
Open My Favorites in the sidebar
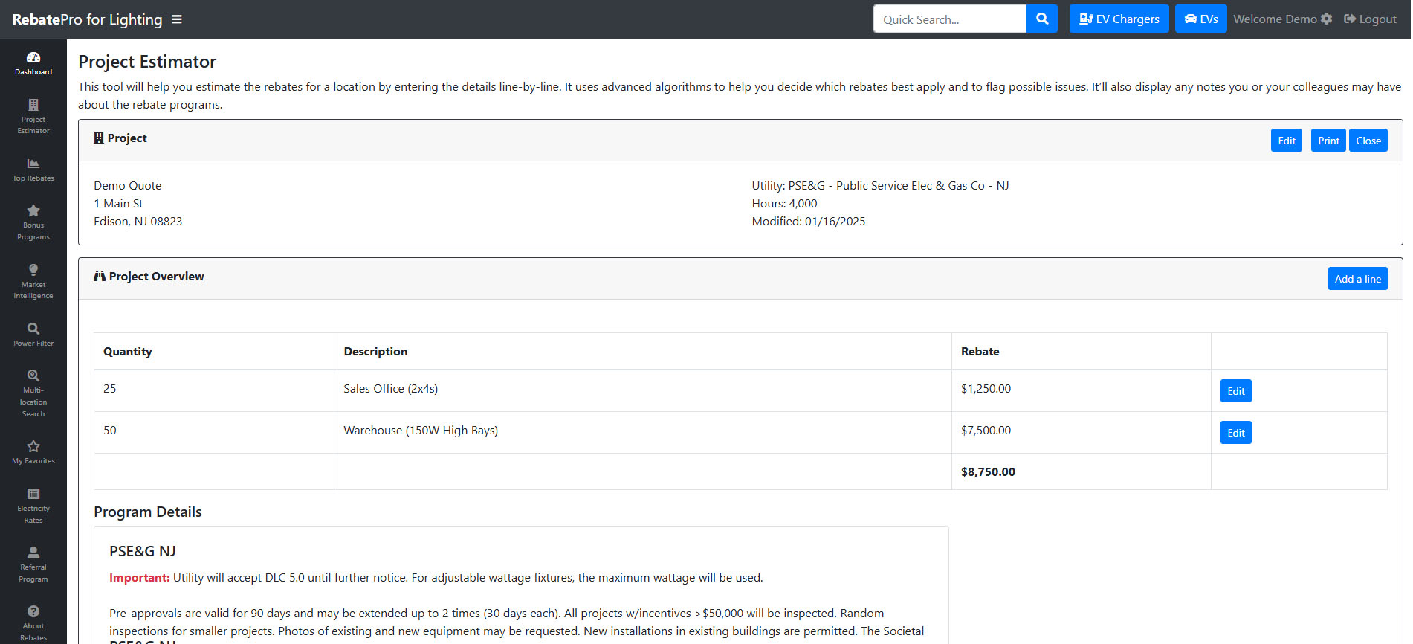pyautogui.click(x=33, y=452)
